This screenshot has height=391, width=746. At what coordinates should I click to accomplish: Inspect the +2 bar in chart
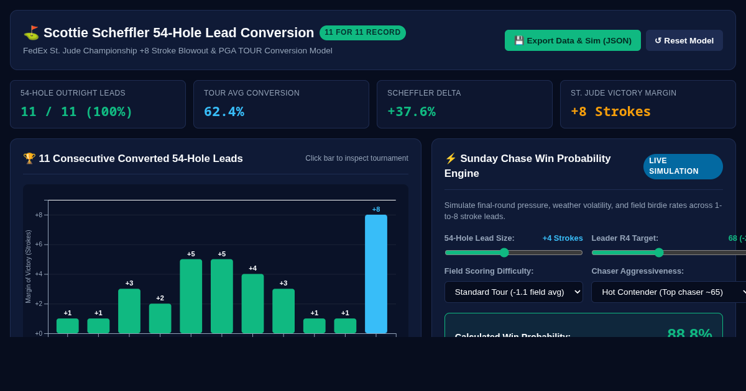[x=160, y=318]
